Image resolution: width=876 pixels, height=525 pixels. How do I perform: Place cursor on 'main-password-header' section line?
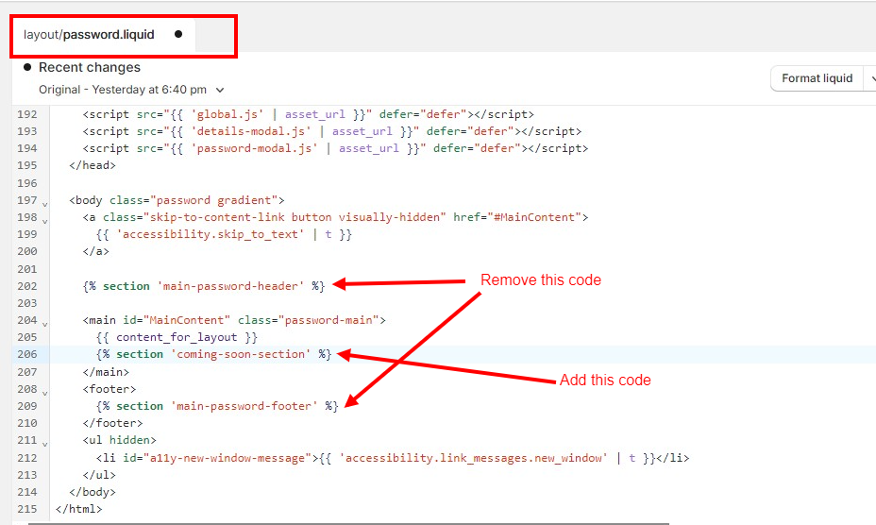coord(204,286)
